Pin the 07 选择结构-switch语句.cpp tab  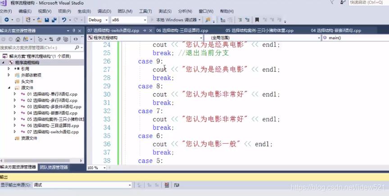(145, 31)
